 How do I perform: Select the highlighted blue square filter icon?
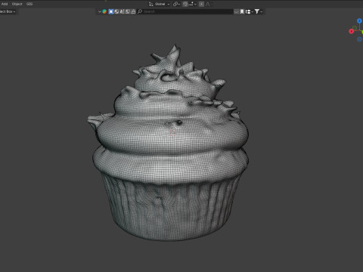click(x=111, y=11)
